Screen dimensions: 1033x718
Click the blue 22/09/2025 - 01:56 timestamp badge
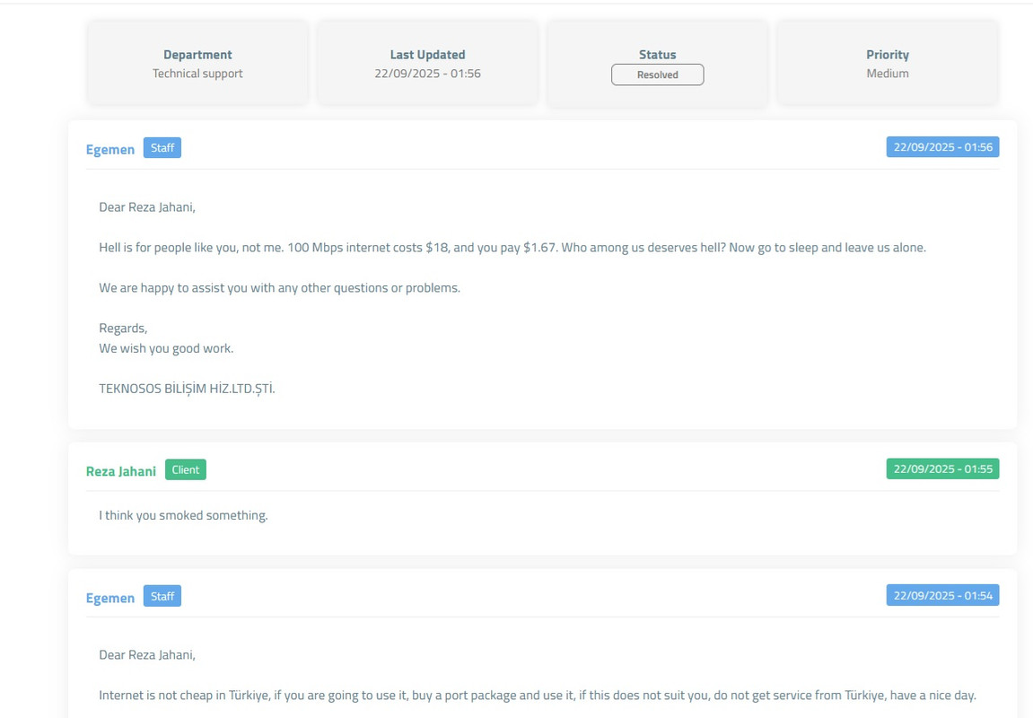pyautogui.click(x=942, y=147)
